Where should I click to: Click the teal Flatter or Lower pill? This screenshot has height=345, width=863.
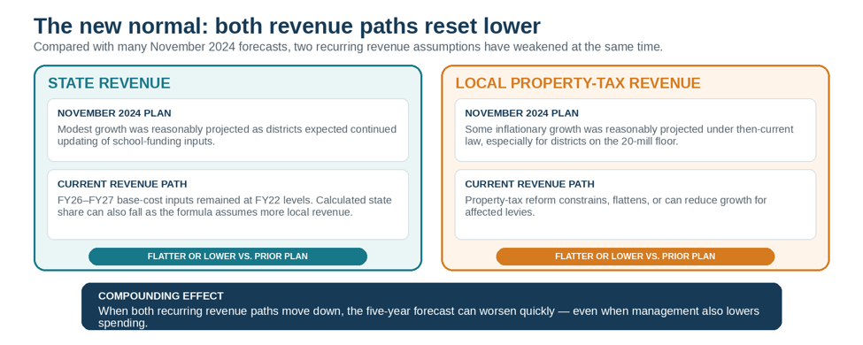tap(227, 257)
